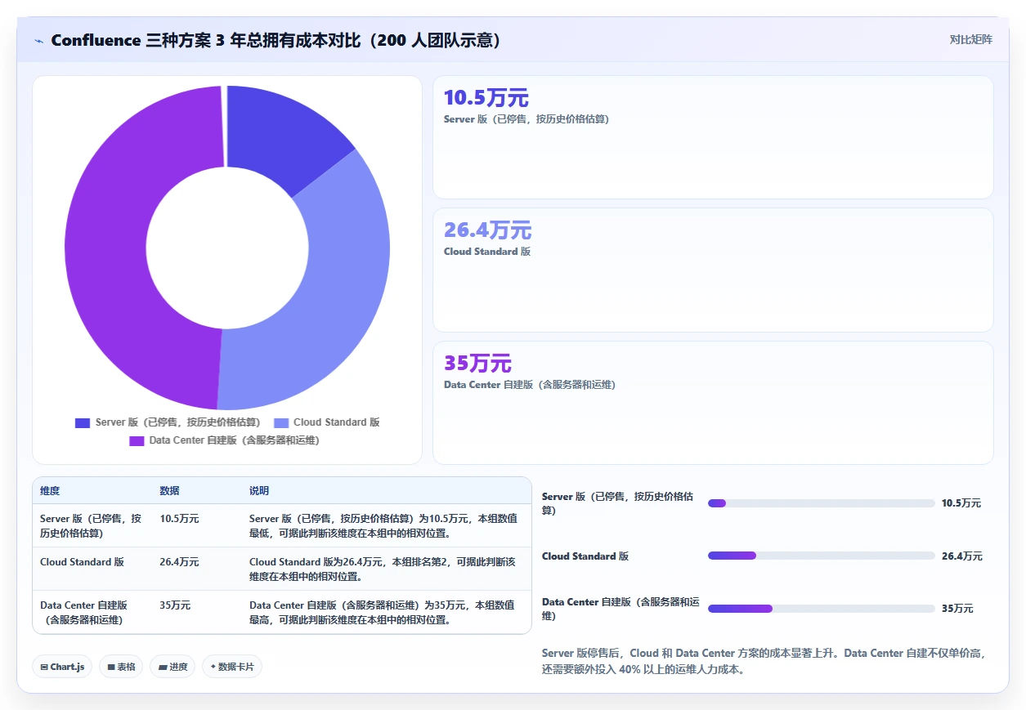The width and height of the screenshot is (1026, 710).
Task: Click card caption Cloud Standard 版
Action: click(x=487, y=252)
